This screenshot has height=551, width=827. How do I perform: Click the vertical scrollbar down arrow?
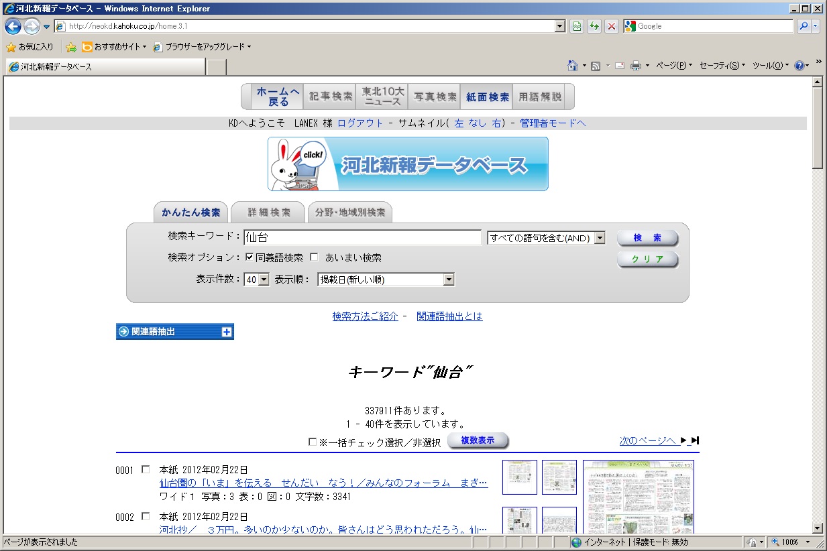point(817,528)
